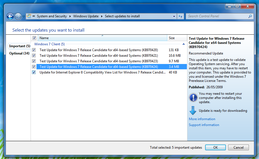Click the 3.4 MB size value

[x=174, y=67]
